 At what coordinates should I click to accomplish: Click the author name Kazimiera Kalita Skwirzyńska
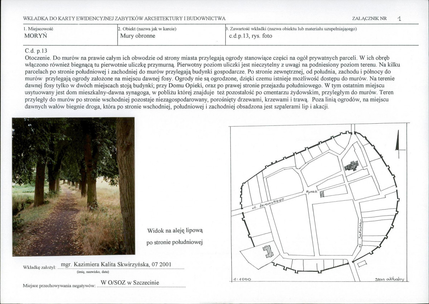[116, 265]
